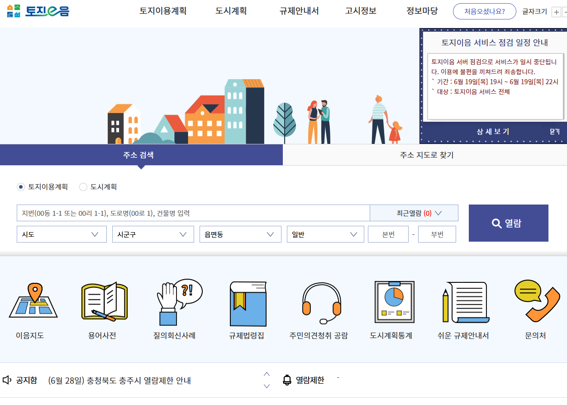Open the 규제안내서 menu
Screen dimensions: 567x405
pyautogui.click(x=299, y=11)
